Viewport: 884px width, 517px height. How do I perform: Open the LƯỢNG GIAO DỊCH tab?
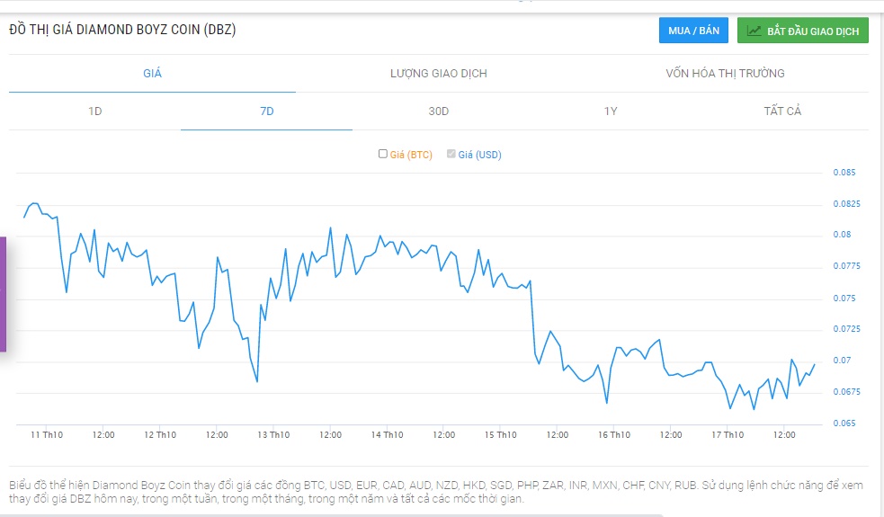coord(439,74)
